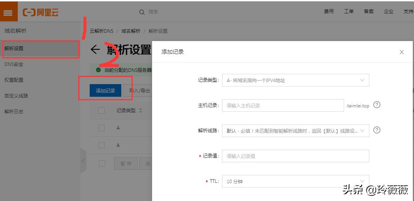Open 域名解析 in the sidebar
414x201 pixels.
(15, 31)
